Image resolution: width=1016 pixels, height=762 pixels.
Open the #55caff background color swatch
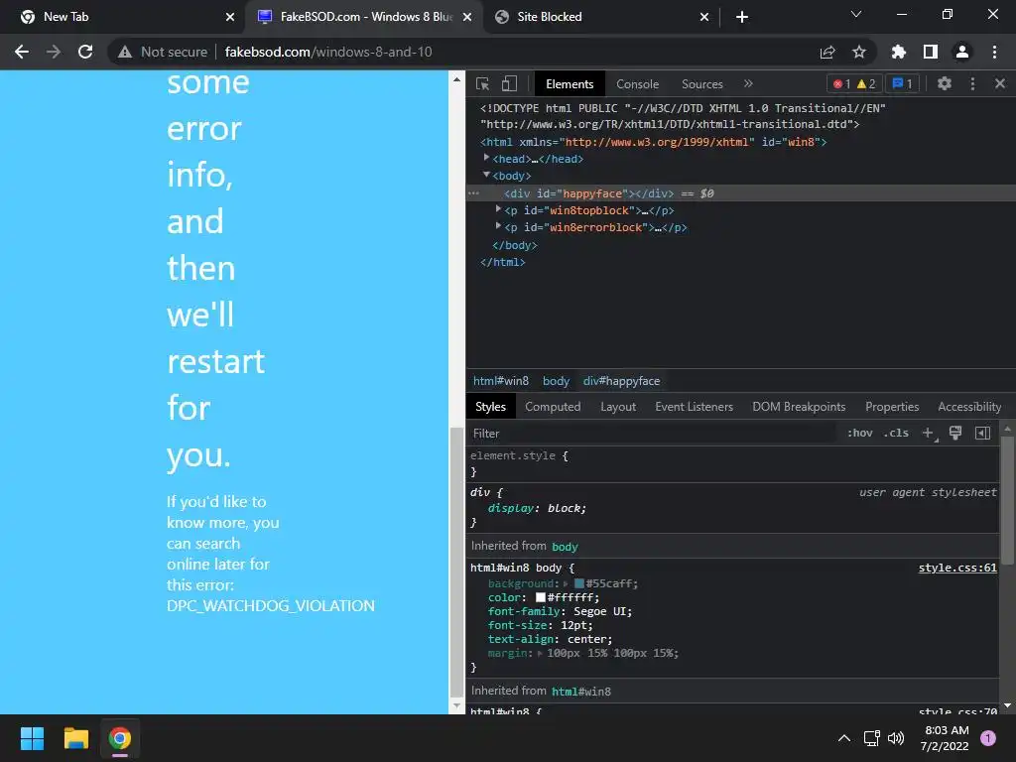tap(579, 583)
